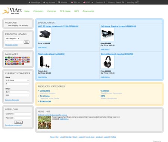Select the first flag in Languages panel

pyautogui.click(x=6, y=58)
